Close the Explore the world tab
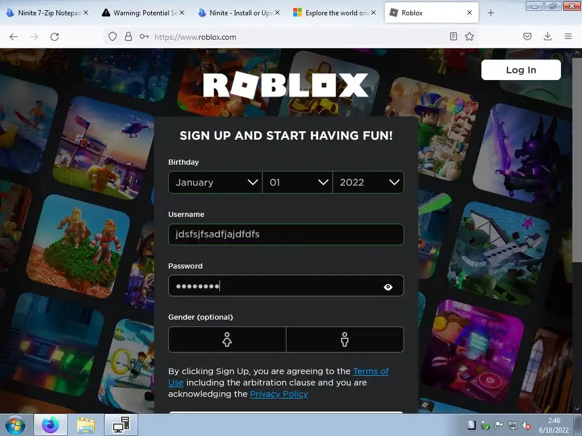 point(373,12)
